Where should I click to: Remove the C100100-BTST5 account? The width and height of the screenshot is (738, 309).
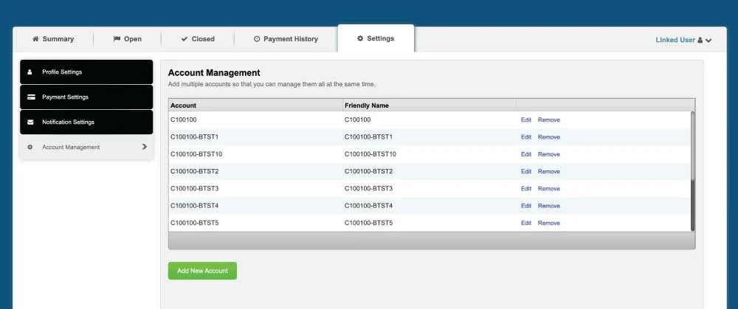click(x=549, y=223)
